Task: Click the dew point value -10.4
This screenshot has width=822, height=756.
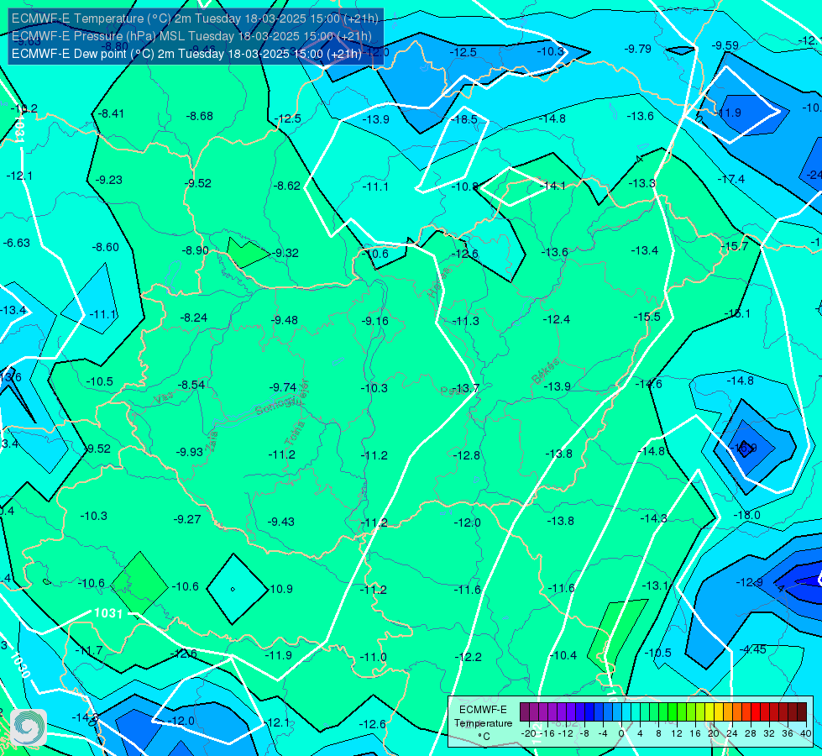Action: coord(563,655)
